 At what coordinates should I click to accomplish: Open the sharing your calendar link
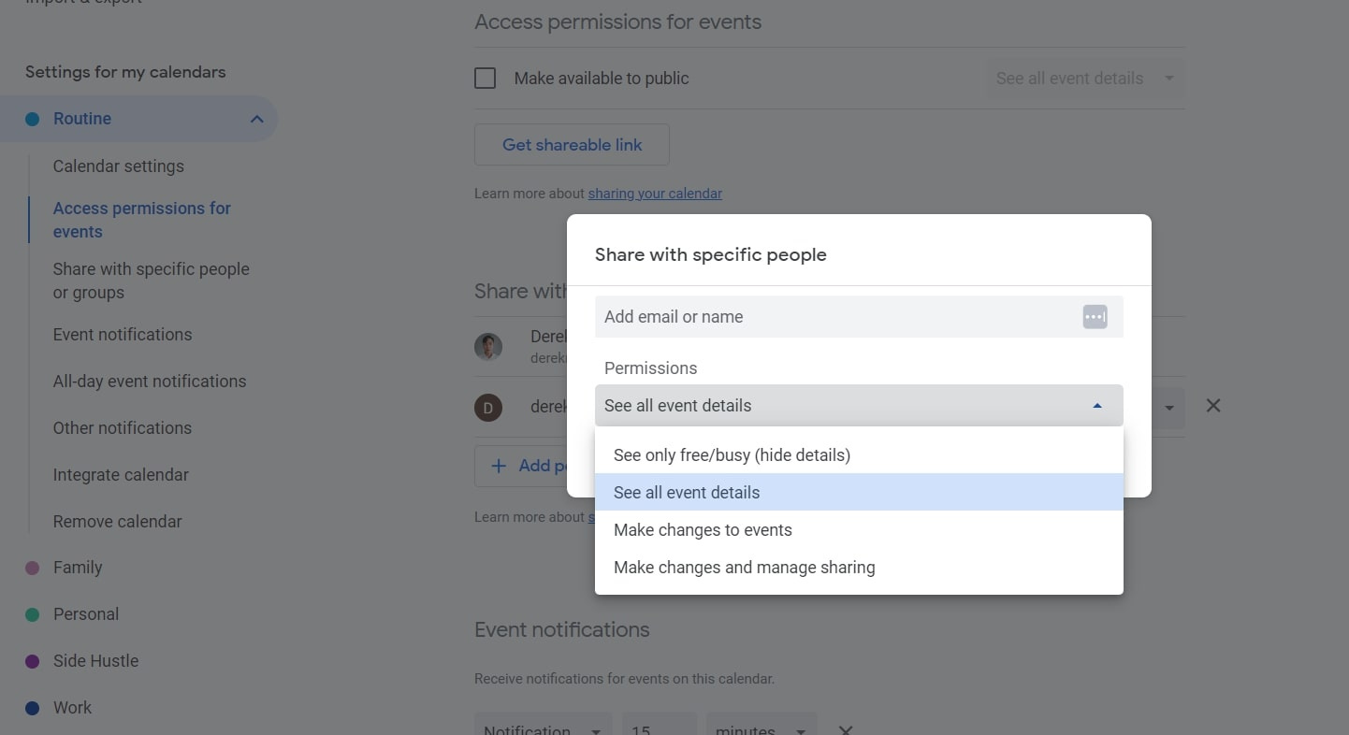click(x=655, y=193)
